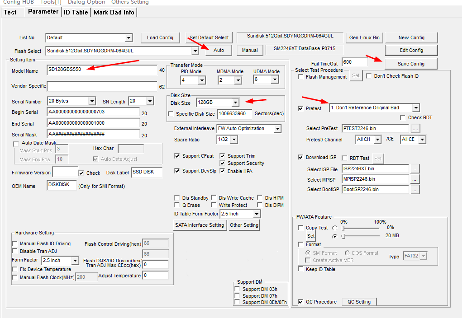The height and width of the screenshot is (318, 462).
Task: Open the MDMA Mode dropdown
Action: pyautogui.click(x=238, y=80)
